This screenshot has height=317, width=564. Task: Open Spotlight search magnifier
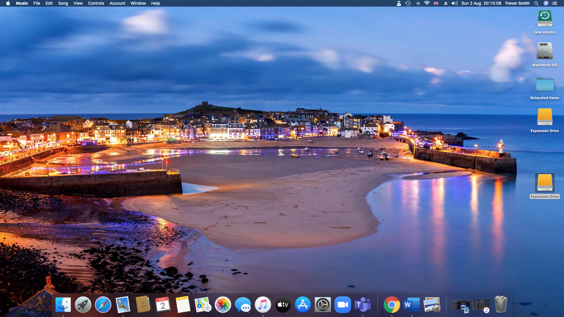pos(536,3)
